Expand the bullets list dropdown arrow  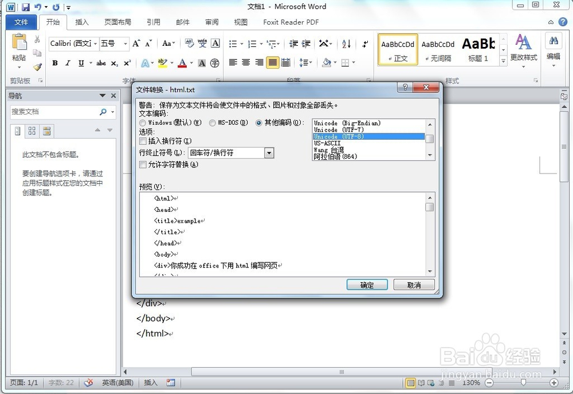(241, 44)
